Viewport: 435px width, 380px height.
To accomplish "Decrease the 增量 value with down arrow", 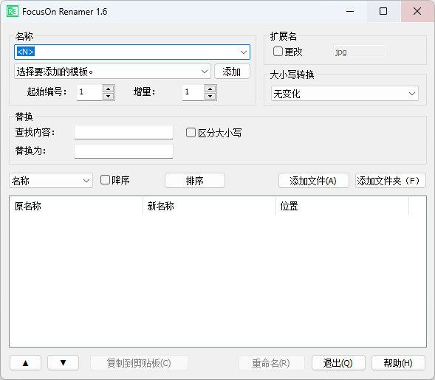I will tap(210, 96).
